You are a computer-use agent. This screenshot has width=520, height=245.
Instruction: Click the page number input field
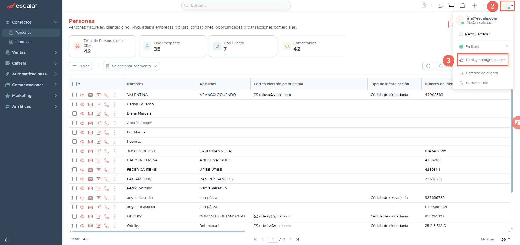(x=273, y=239)
